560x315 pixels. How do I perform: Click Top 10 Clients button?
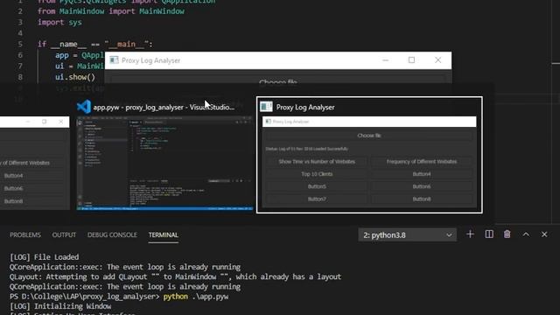coord(317,174)
